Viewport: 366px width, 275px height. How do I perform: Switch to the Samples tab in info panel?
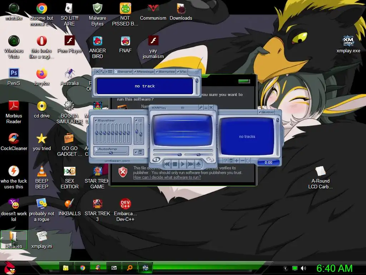pos(165,72)
